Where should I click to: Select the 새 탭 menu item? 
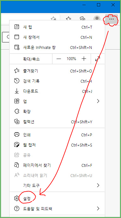point(57,27)
